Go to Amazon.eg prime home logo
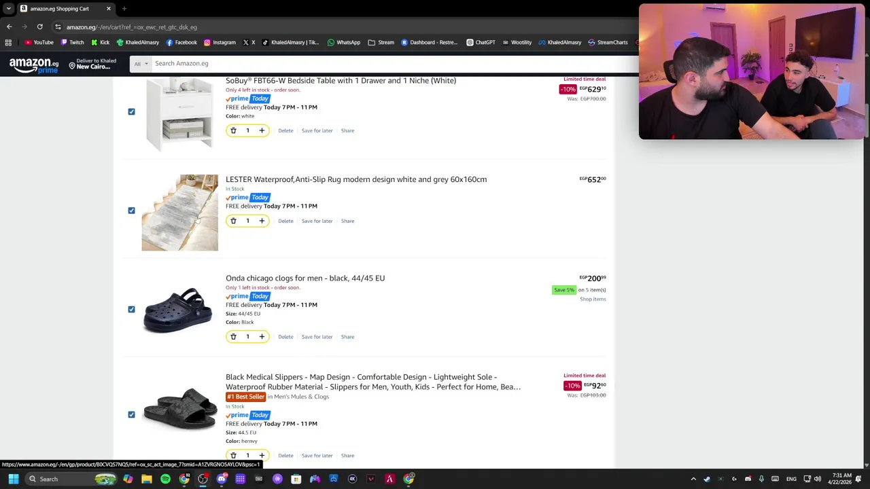The image size is (870, 489). pyautogui.click(x=34, y=65)
